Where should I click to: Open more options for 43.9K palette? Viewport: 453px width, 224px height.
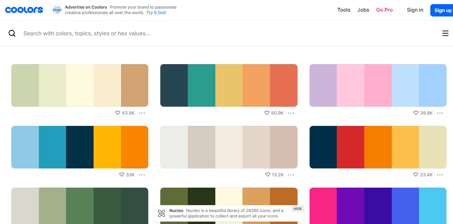(142, 113)
